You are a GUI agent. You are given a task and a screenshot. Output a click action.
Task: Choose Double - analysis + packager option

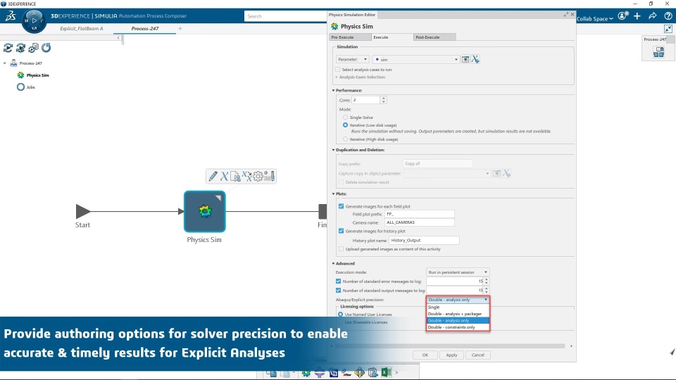[x=458, y=314]
